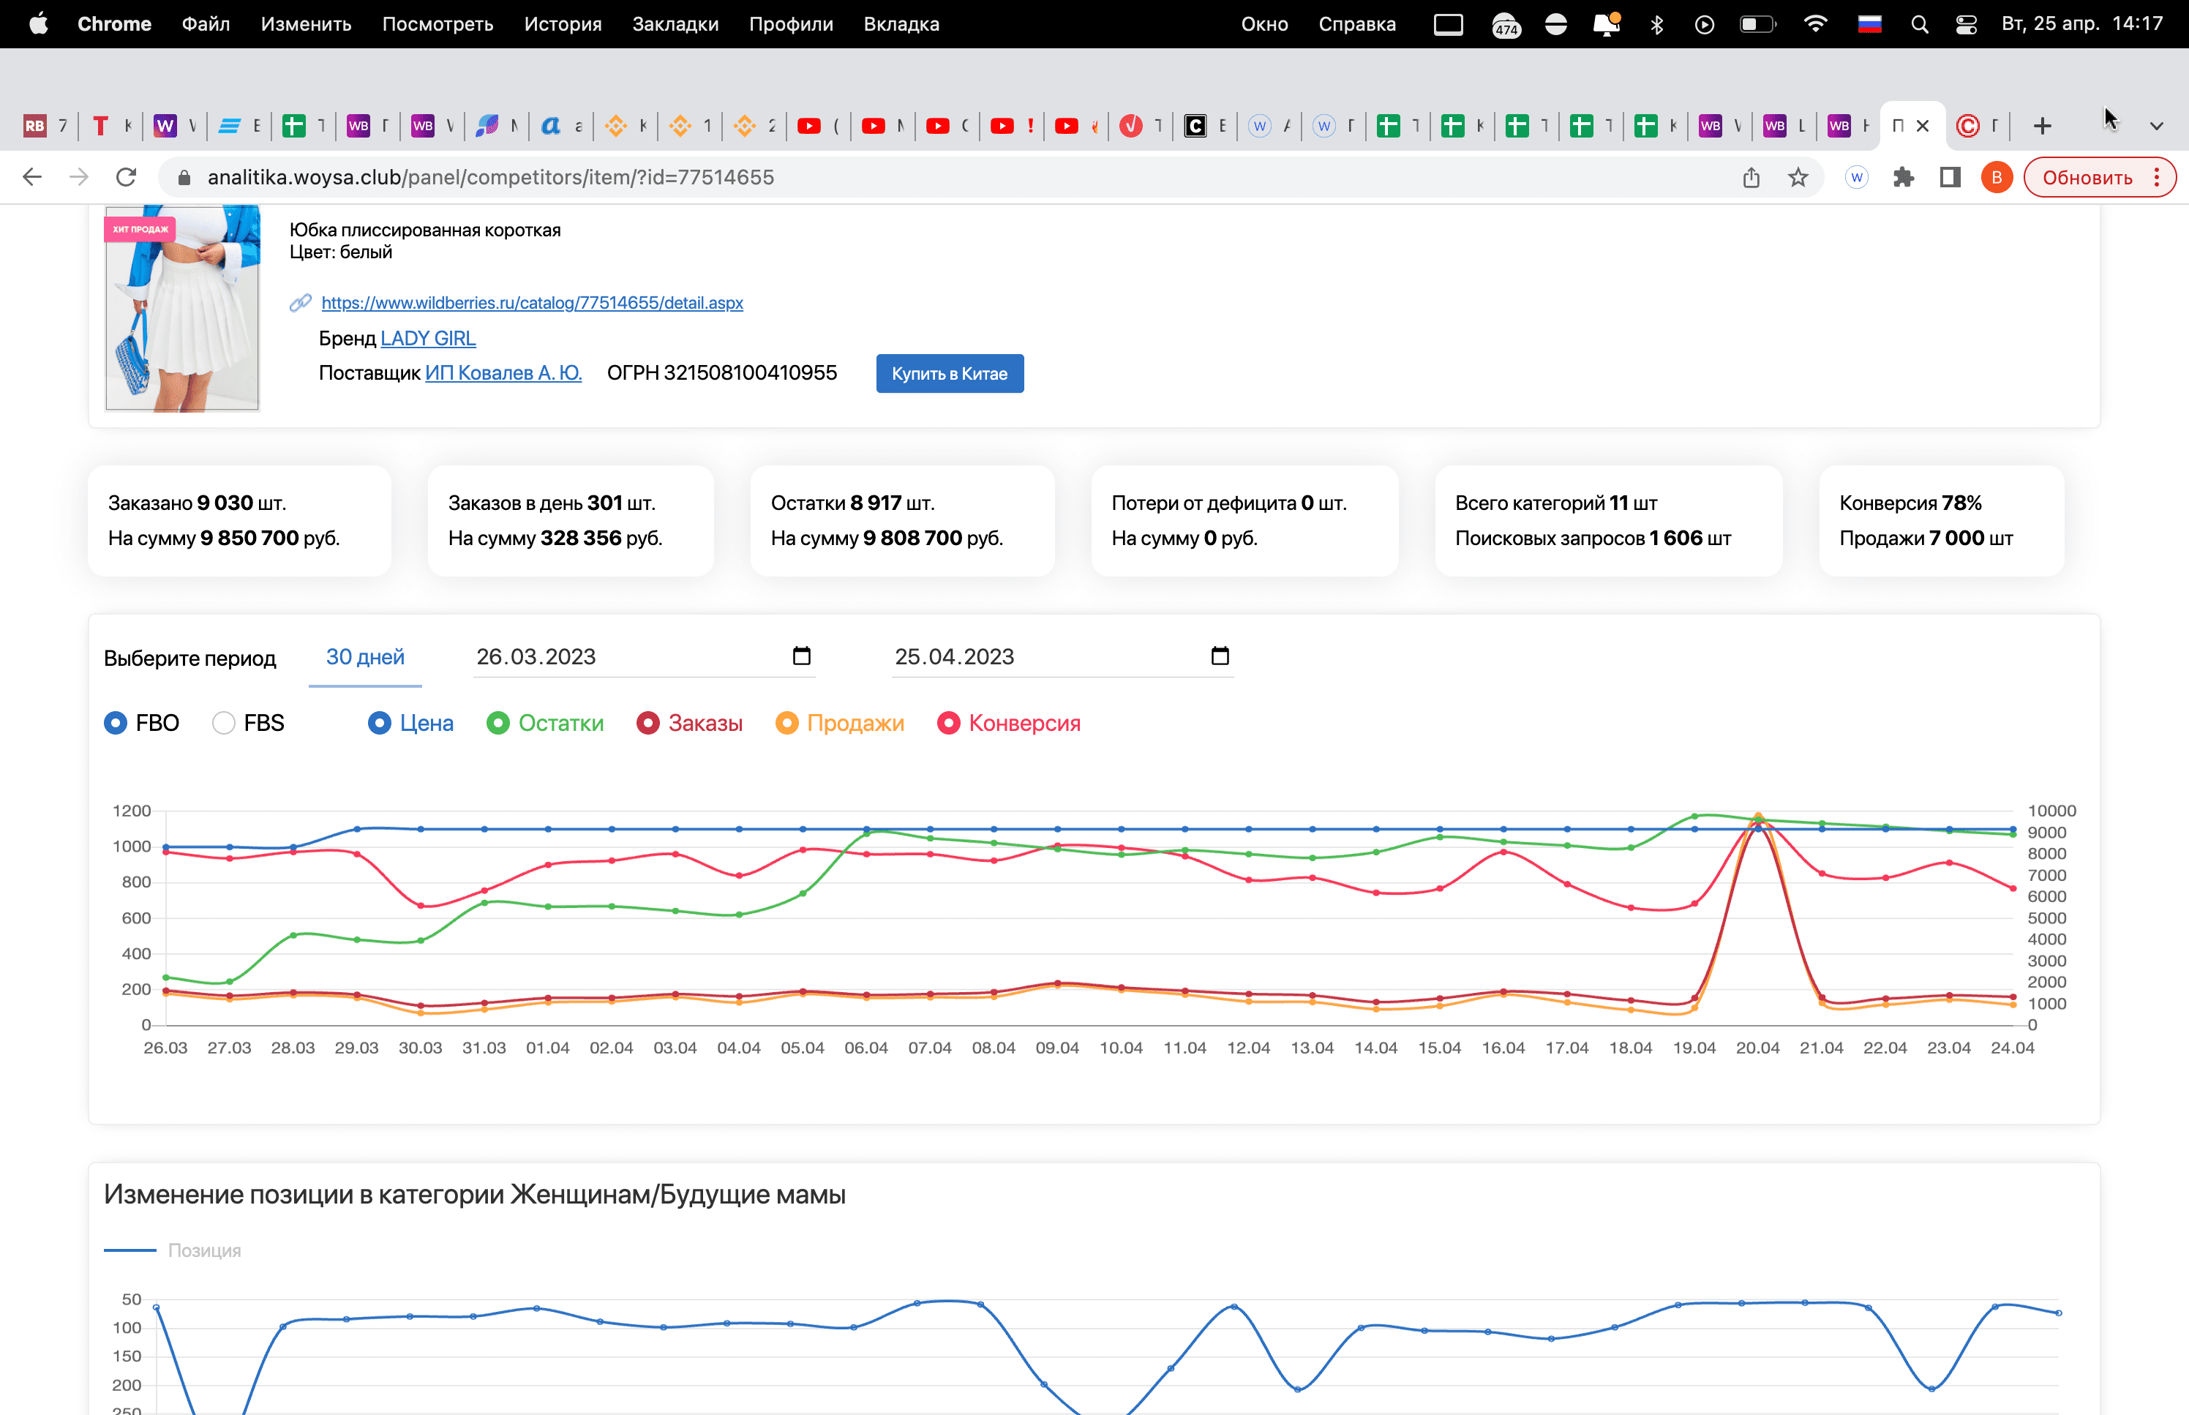Screen dimensions: 2189x1415
Task: Select the FBS radio button
Action: (223, 723)
